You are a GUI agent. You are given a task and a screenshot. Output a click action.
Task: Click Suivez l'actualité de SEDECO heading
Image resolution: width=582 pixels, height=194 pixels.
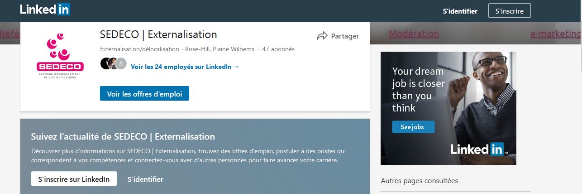coord(123,136)
